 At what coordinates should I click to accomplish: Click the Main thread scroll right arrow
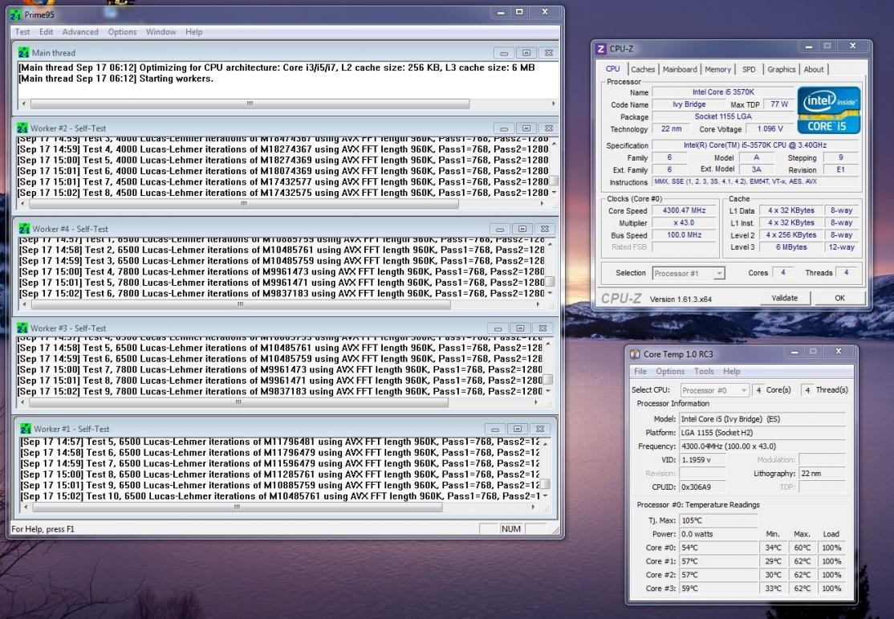553,104
